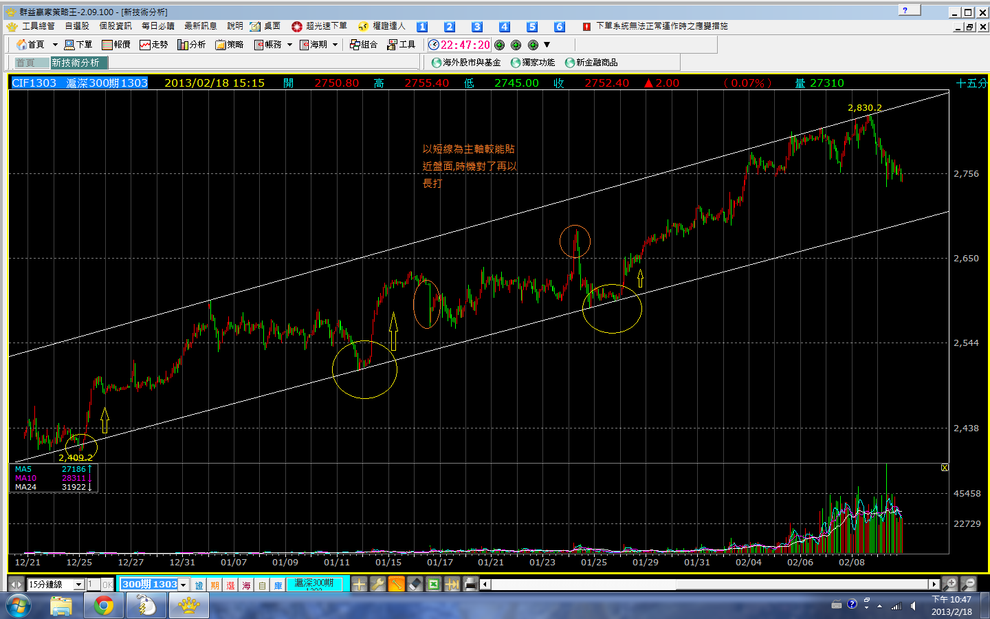Image resolution: width=990 pixels, height=619 pixels.
Task: Switch to desktop layout 1
Action: pos(422,27)
